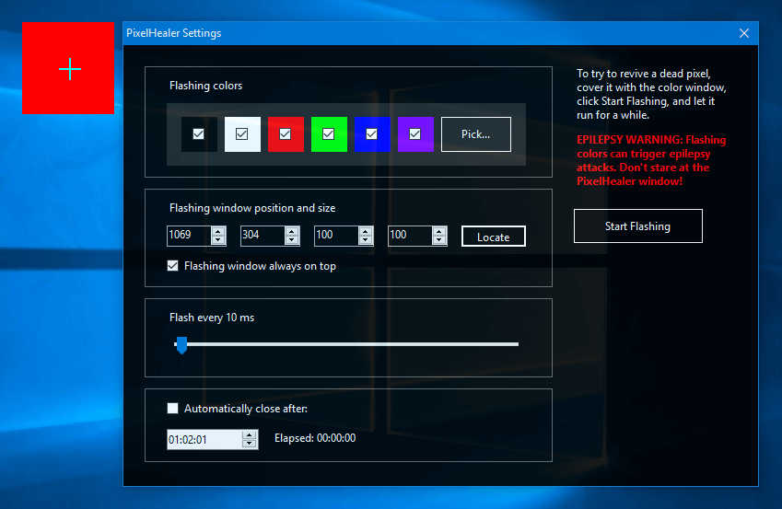
Task: Click the Flashing colors heading
Action: tap(206, 86)
